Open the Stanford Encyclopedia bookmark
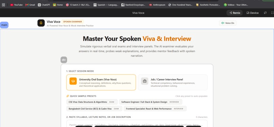This screenshot has width=274, height=127. [x=133, y=5]
